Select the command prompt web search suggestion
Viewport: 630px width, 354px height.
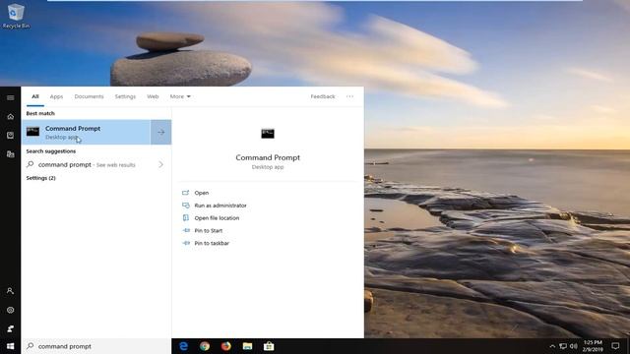(x=96, y=164)
